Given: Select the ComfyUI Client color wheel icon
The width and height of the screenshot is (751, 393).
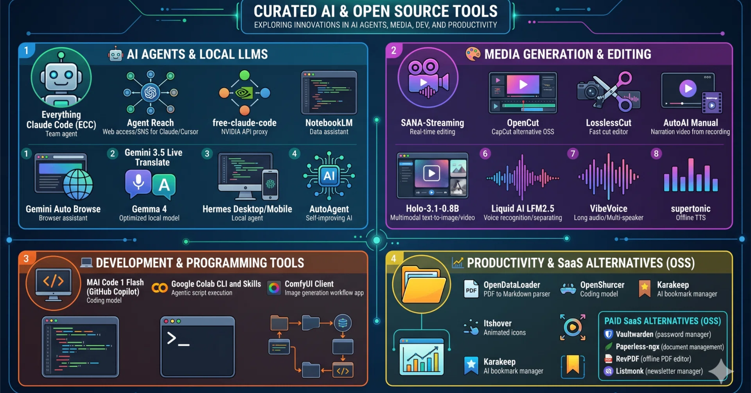Looking at the screenshot, I should click(x=274, y=288).
